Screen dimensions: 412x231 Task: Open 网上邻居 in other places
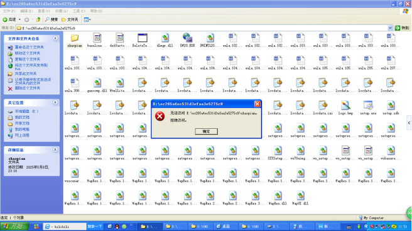pos(22,135)
